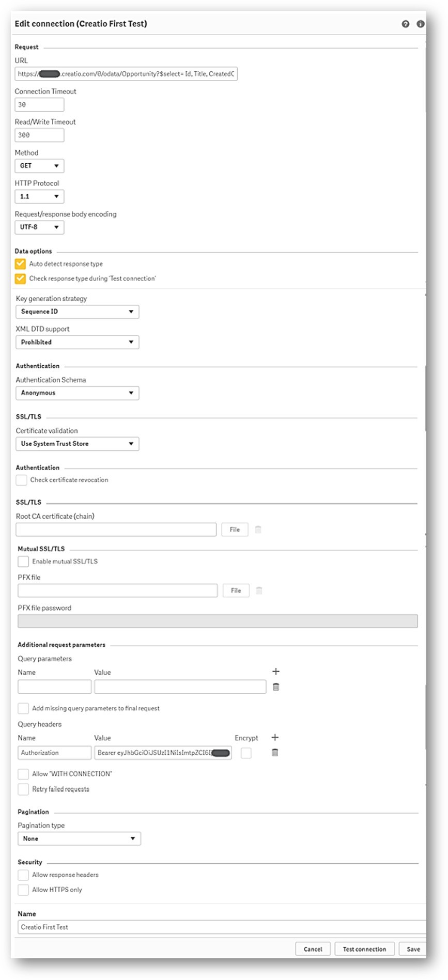This screenshot has width=448, height=980.
Task: Click the connection Name field Creatio First Test
Action: (x=222, y=927)
